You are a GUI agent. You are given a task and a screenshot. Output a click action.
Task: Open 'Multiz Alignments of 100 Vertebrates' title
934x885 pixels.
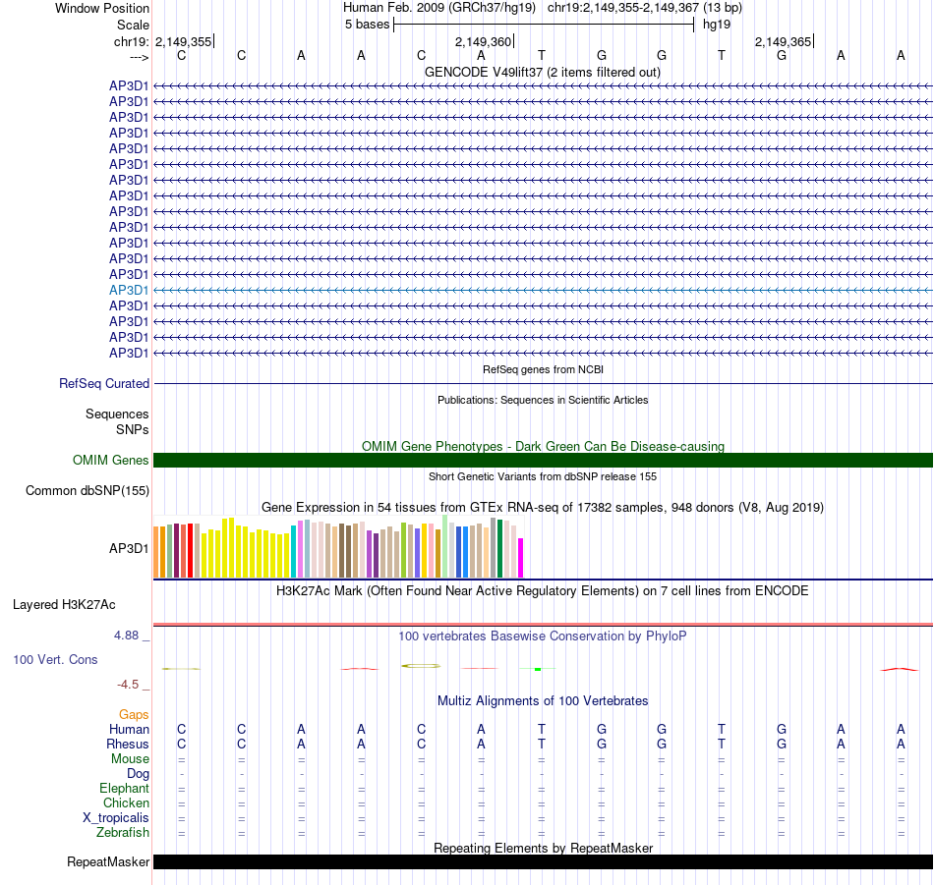pos(543,701)
